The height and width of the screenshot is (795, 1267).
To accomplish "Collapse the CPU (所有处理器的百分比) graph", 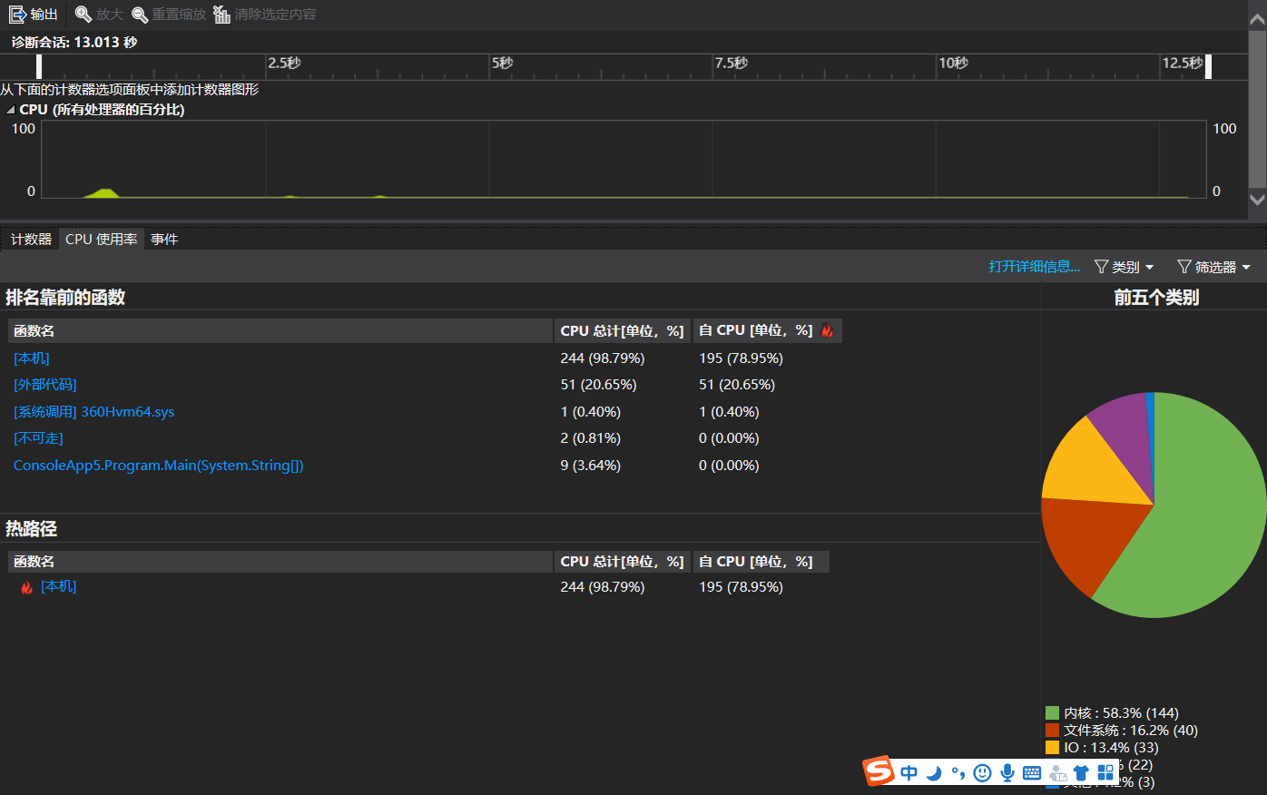I will (10, 110).
